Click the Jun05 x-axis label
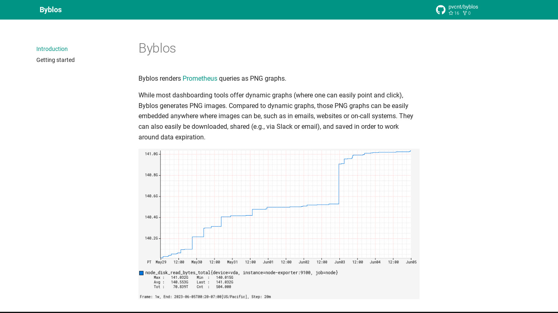This screenshot has width=558, height=313. click(x=411, y=262)
